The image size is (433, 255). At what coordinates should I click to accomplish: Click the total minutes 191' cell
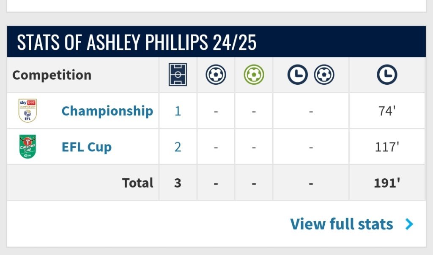[387, 183]
